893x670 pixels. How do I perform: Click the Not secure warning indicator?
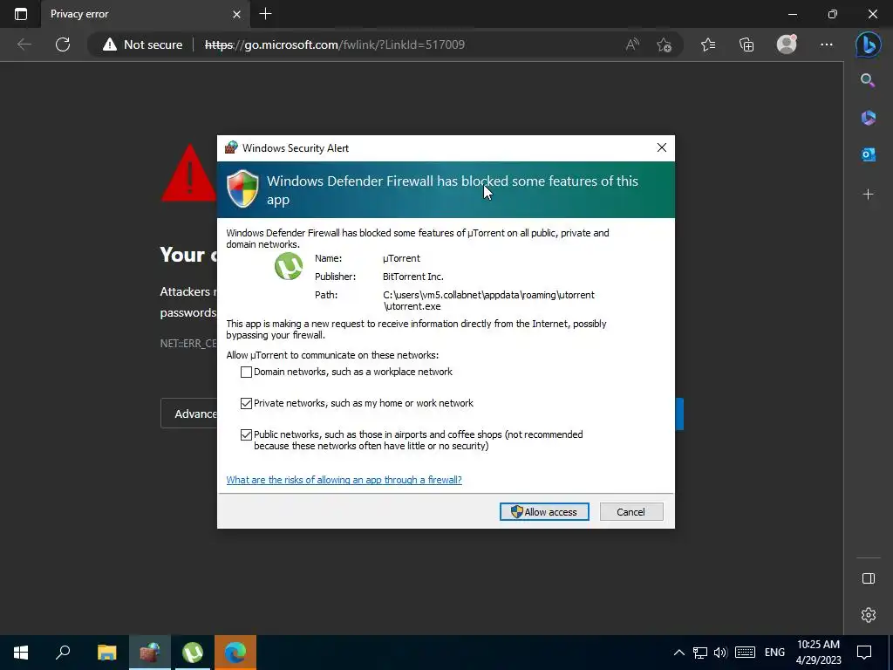click(142, 44)
